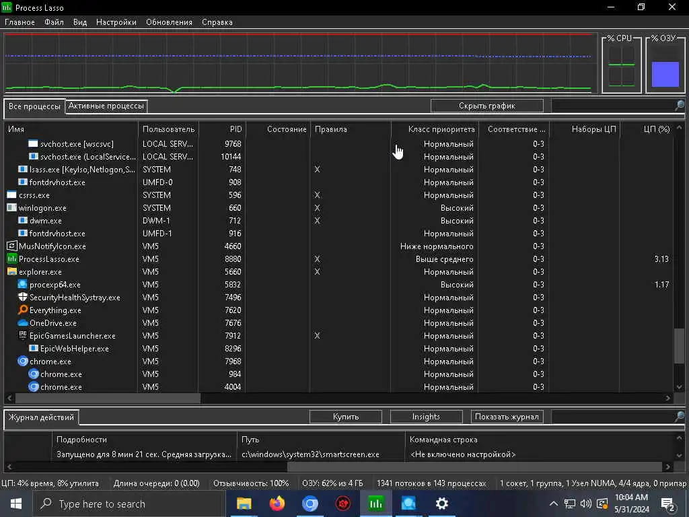The image size is (689, 517).
Task: Click process list scroll down arrow
Action: click(x=680, y=387)
